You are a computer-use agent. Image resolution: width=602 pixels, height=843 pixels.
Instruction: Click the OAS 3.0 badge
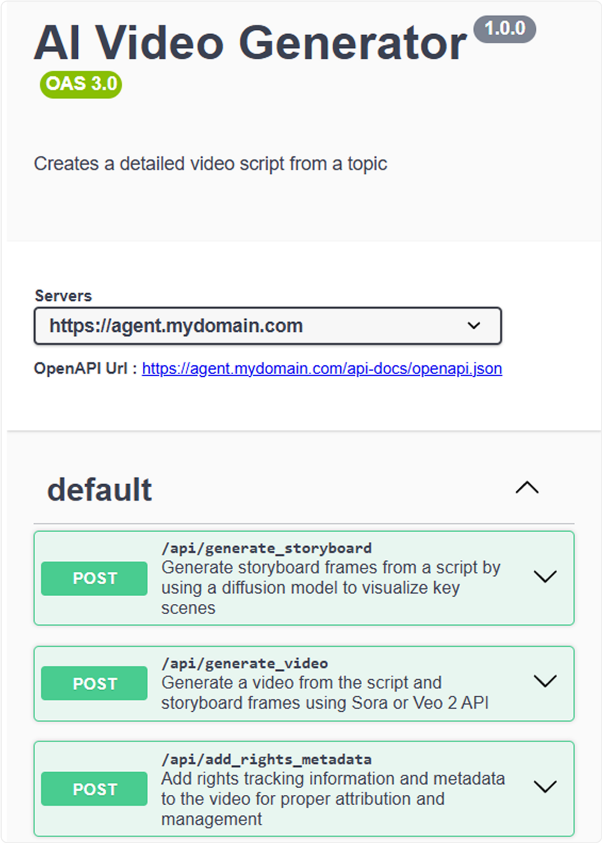tap(81, 84)
